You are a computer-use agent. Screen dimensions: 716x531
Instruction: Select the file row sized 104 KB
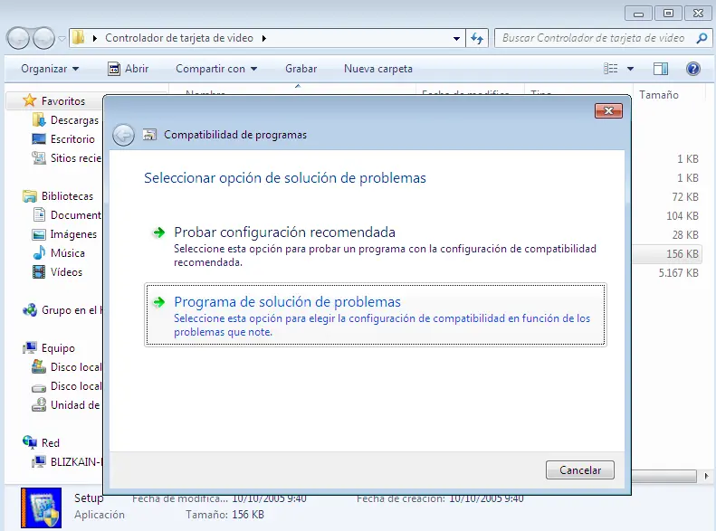[x=667, y=216]
